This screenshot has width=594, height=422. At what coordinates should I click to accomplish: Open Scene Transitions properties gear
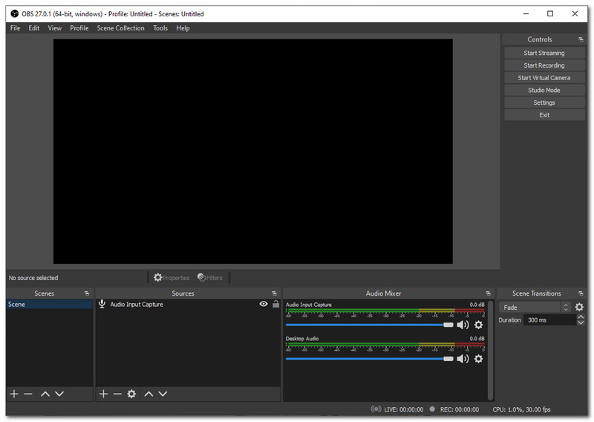(x=579, y=307)
